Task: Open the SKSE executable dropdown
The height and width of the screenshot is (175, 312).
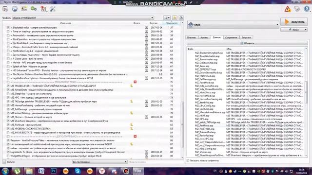Action: coord(233,25)
